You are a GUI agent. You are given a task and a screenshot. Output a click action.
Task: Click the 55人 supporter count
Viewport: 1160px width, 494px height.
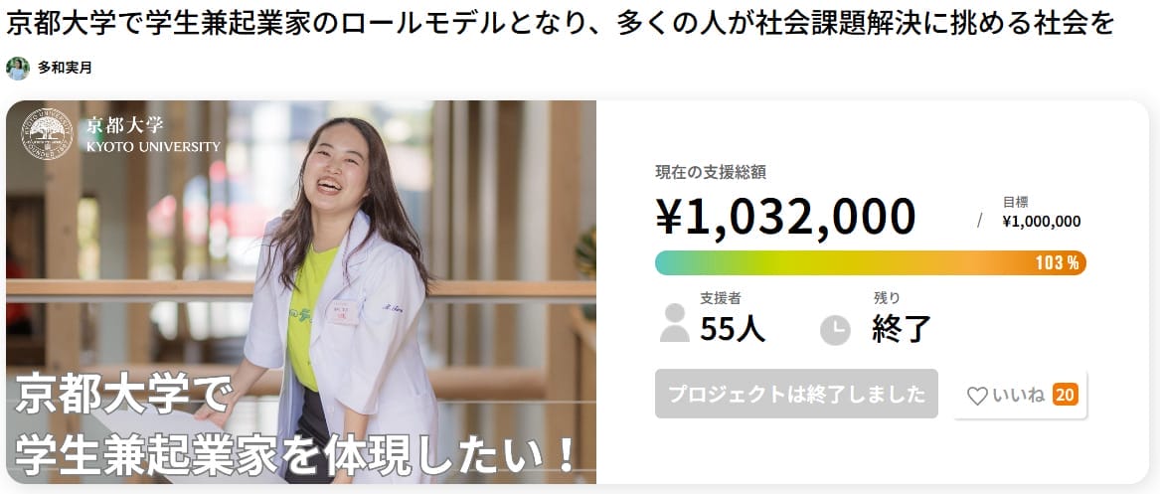(x=734, y=330)
